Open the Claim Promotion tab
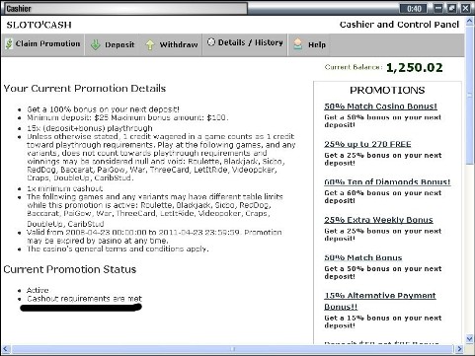Viewport: 475px width, 356px height. click(x=42, y=44)
